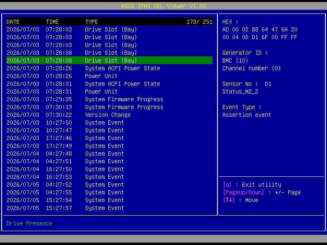Select the Power Unit entry at 07:28:31
Screen dimensions: 327x245
110,91
